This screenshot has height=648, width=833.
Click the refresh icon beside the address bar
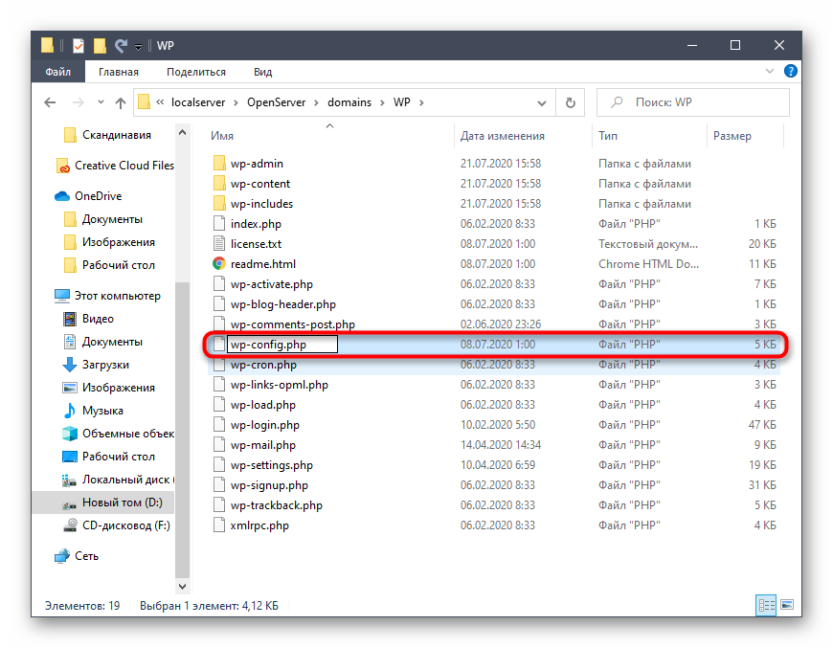tap(571, 102)
